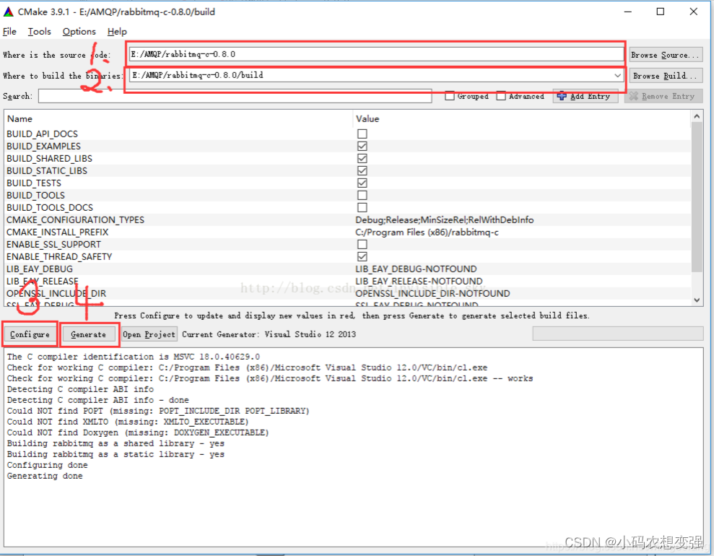Click value C:/Program Files (x86)/rabbitmq-c
Screen dimensions: 714x556
coord(427,233)
